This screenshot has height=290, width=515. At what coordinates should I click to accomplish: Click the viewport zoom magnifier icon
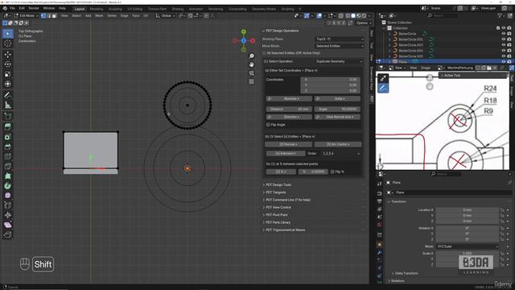point(251,56)
